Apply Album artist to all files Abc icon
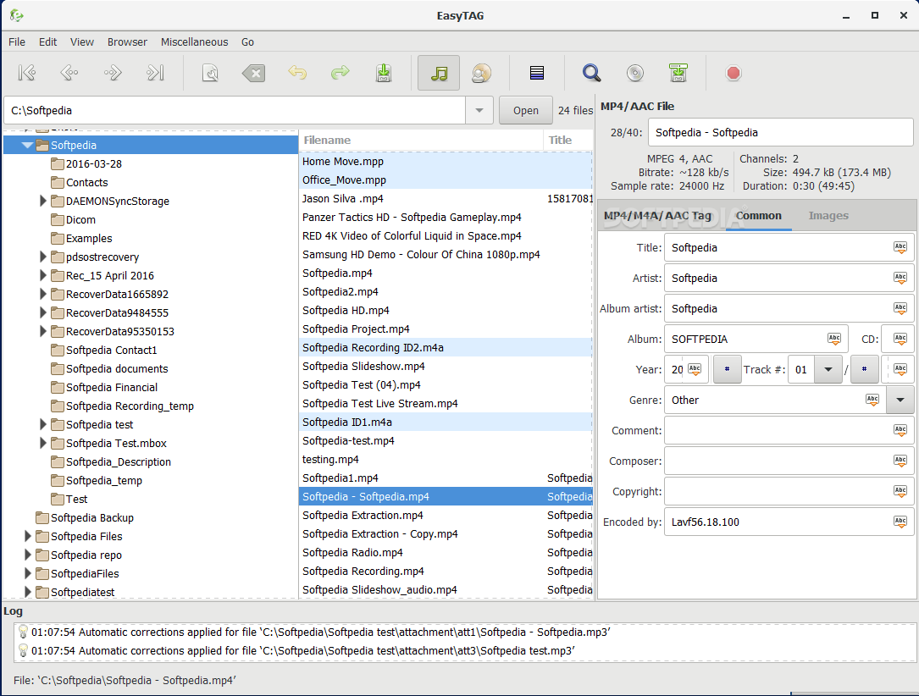 coord(900,308)
